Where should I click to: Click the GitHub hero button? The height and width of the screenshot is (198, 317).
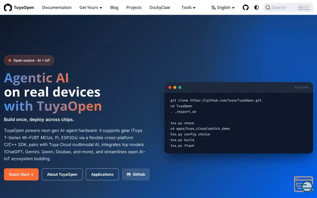tap(136, 174)
